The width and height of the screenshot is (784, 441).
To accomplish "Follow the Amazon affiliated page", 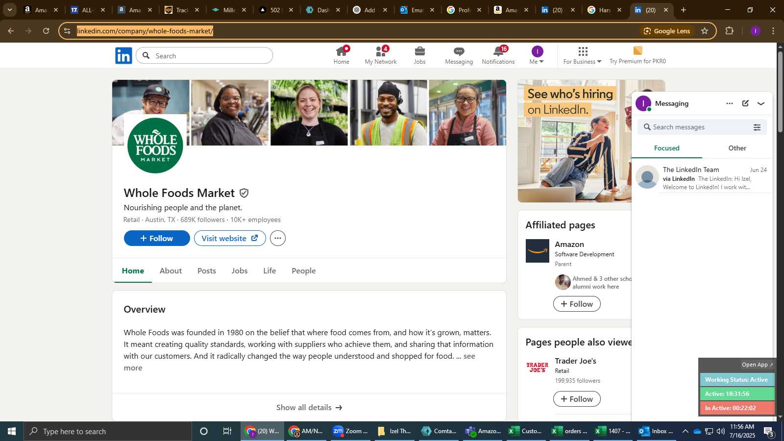I will tap(577, 304).
